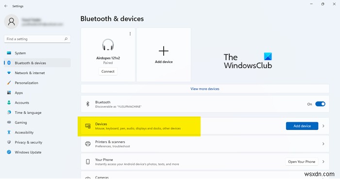
Task: Minimize the Settings window
Action: [x=311, y=4]
